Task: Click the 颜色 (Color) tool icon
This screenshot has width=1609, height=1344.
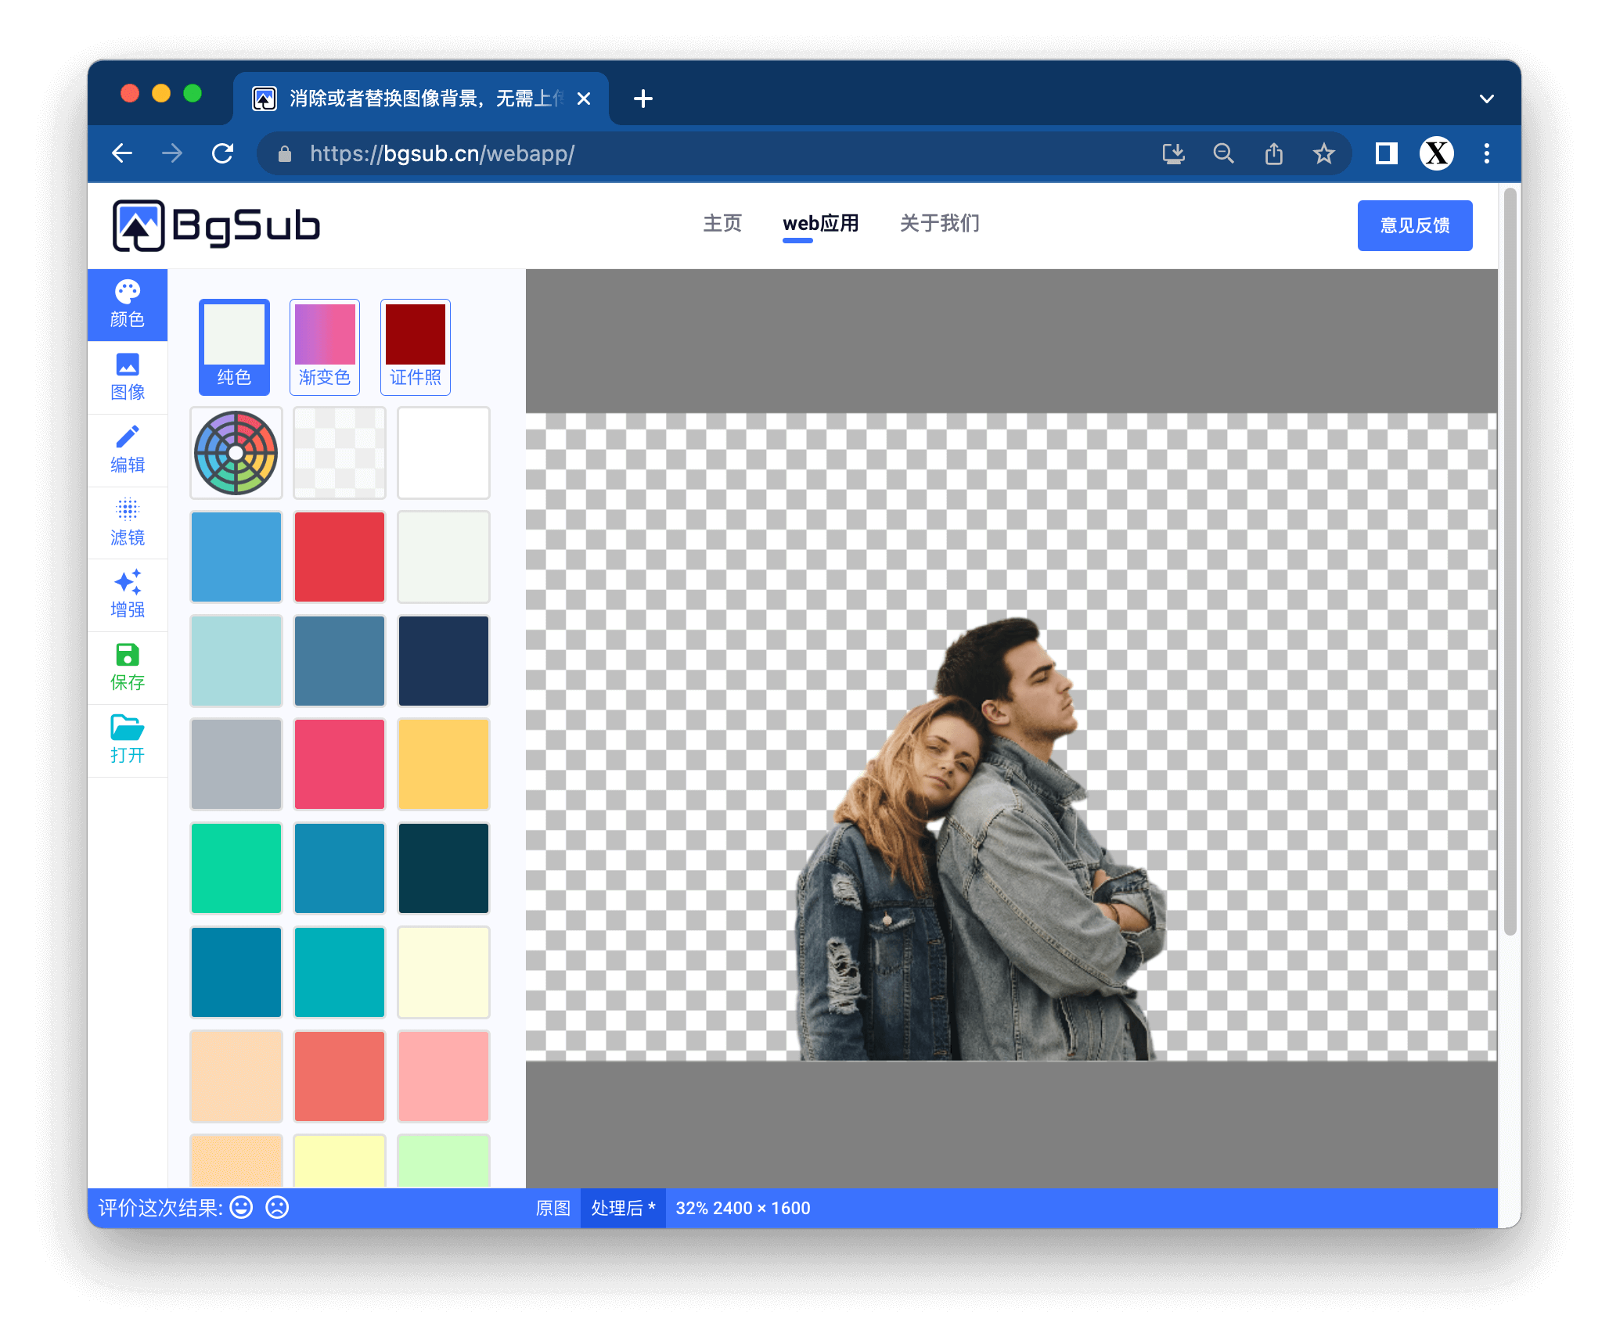Action: pos(128,300)
